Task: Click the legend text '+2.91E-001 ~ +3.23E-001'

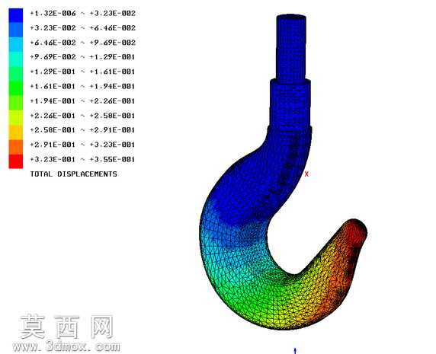Action: [82, 145]
